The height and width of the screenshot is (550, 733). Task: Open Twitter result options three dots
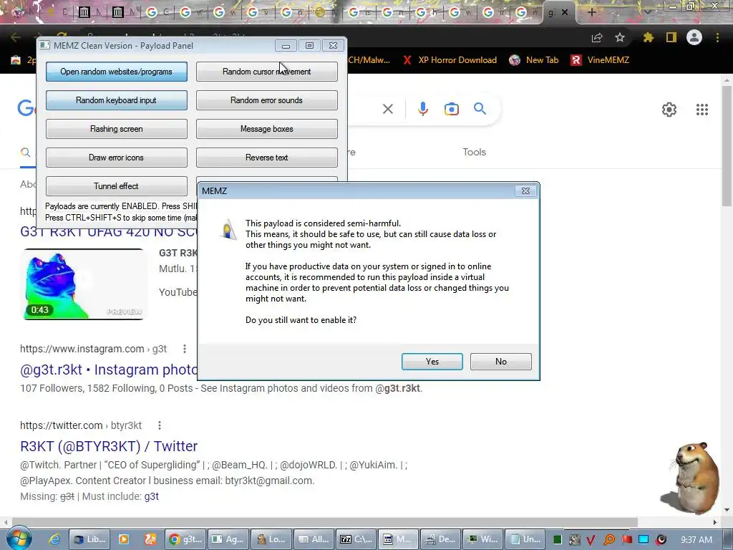(160, 425)
